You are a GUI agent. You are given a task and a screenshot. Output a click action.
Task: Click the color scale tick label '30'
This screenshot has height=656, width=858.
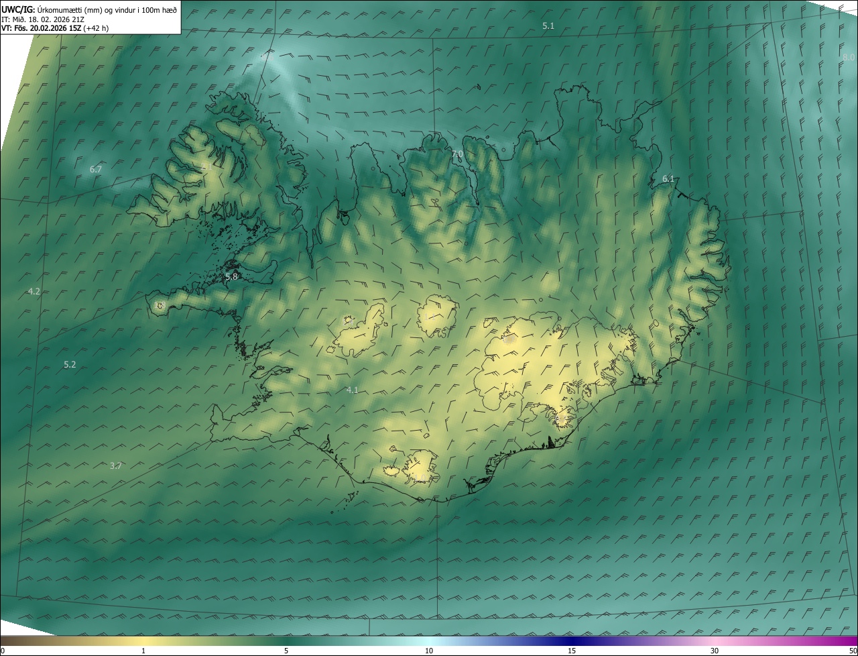coord(715,651)
